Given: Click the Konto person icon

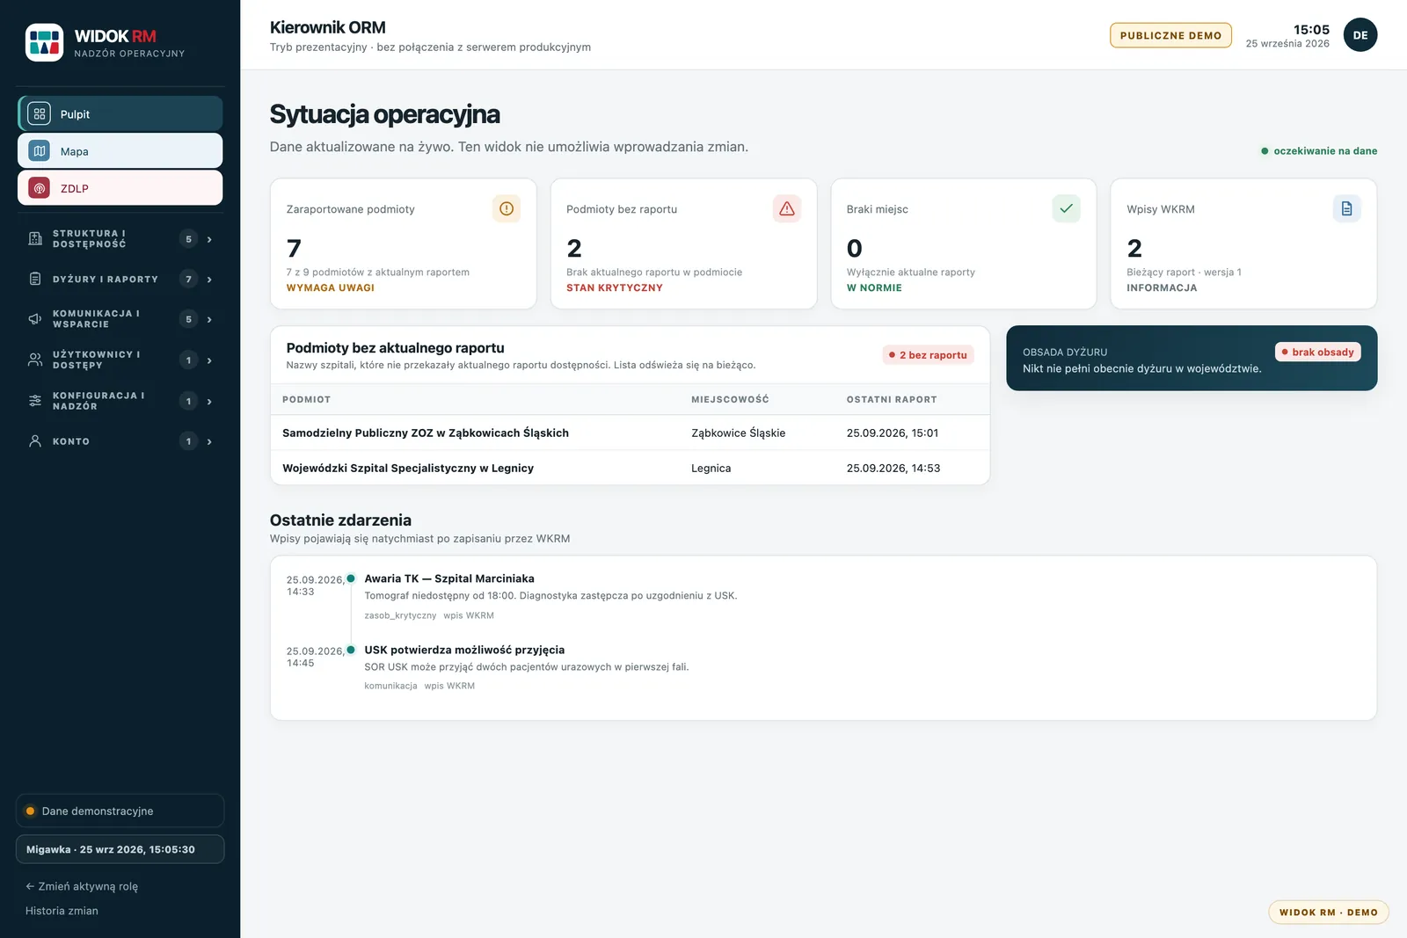Looking at the screenshot, I should coord(35,441).
